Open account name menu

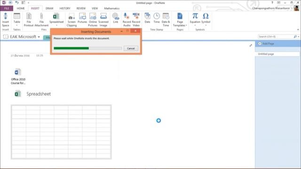(272, 8)
